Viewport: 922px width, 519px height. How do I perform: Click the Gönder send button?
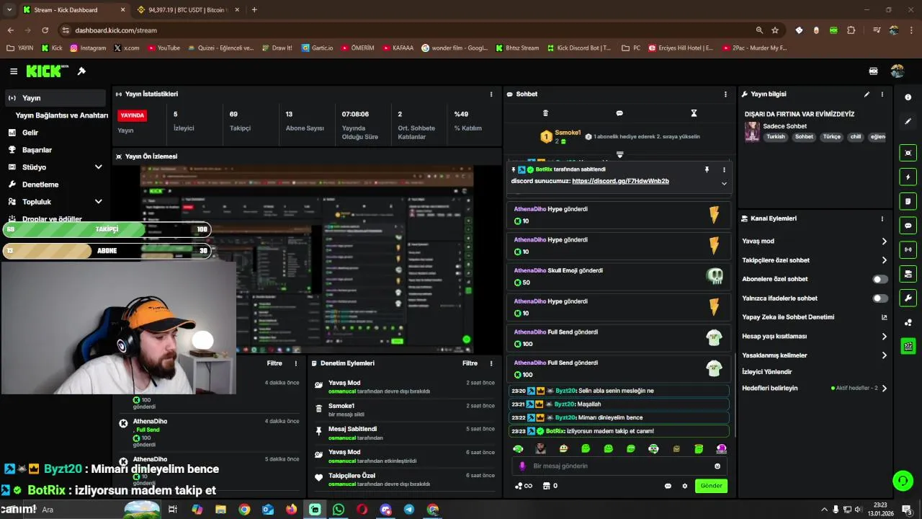click(711, 486)
